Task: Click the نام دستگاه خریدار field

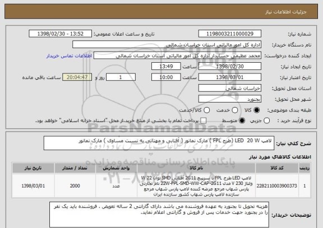Action: click(167, 45)
